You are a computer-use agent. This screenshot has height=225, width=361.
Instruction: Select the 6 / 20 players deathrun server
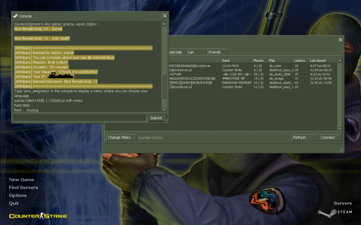(x=253, y=70)
